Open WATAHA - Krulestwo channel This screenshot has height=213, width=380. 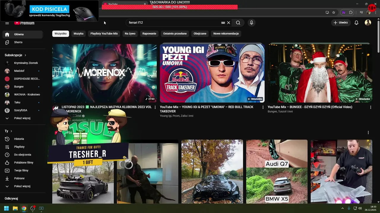[23, 95]
